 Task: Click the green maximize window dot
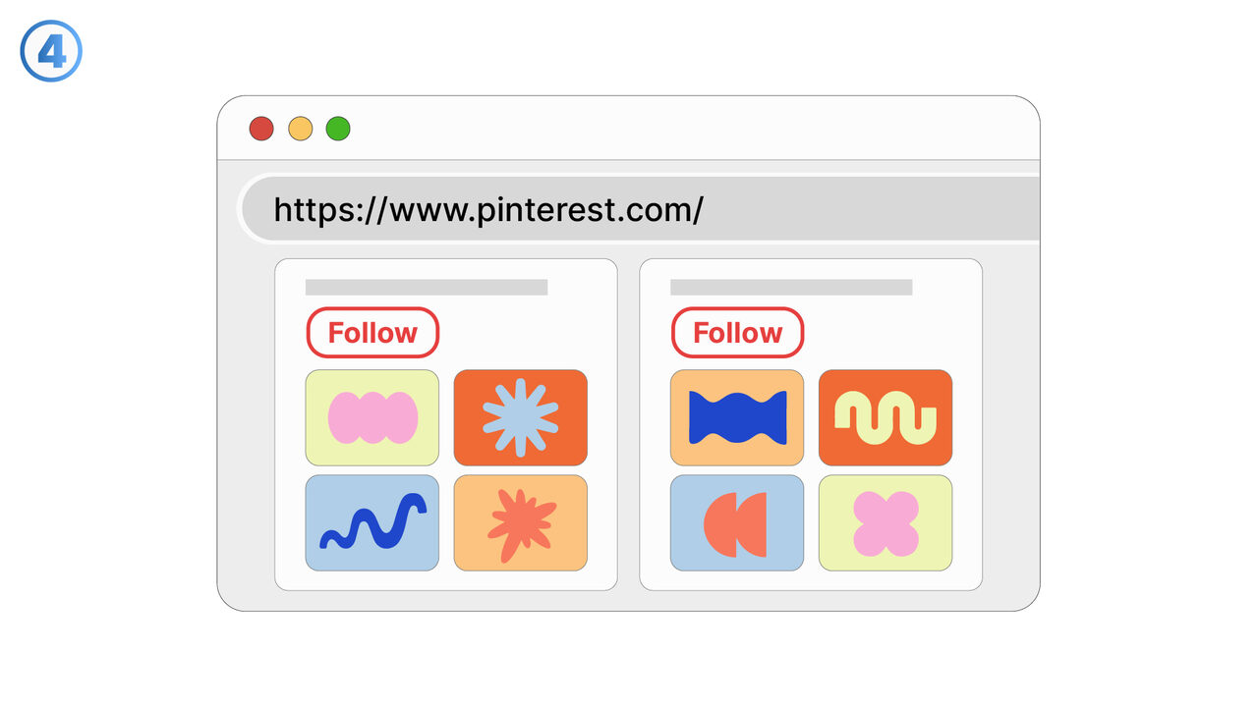coord(338,129)
